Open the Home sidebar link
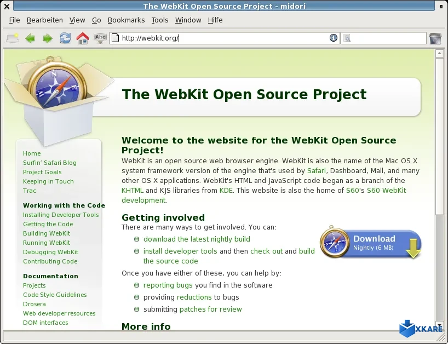This screenshot has height=344, width=448. (32, 153)
